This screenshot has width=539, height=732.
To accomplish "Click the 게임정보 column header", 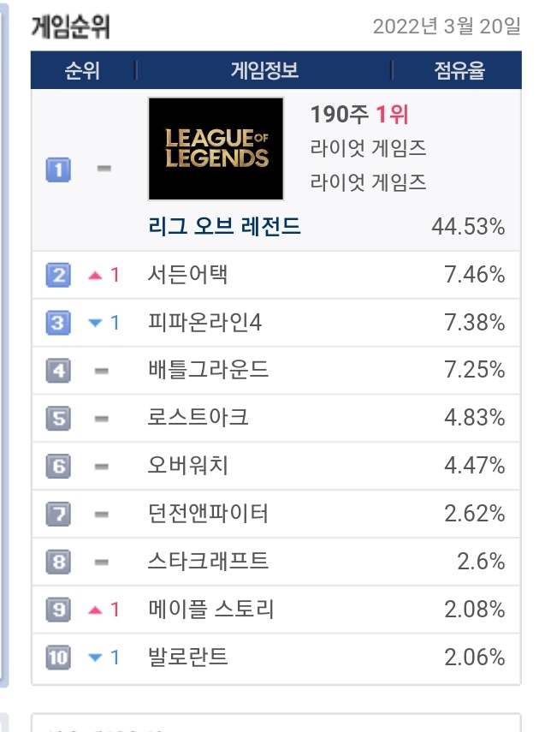I will click(x=264, y=71).
